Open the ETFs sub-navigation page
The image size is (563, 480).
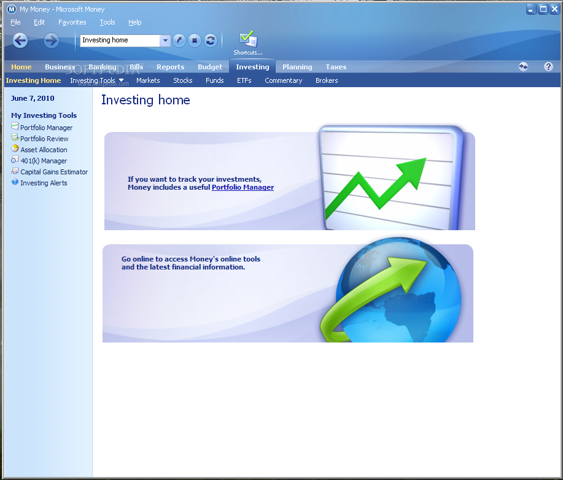pos(244,80)
